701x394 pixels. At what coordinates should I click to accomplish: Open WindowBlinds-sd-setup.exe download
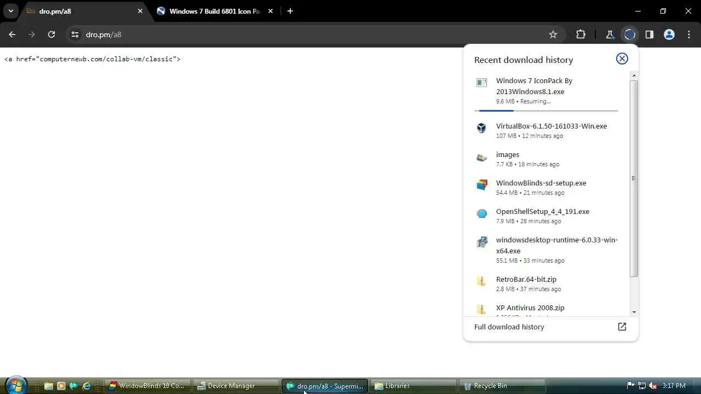(547, 187)
